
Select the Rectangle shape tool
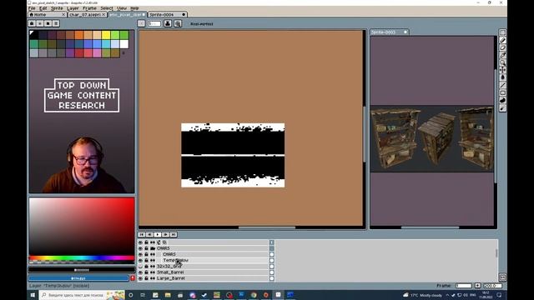(502, 92)
